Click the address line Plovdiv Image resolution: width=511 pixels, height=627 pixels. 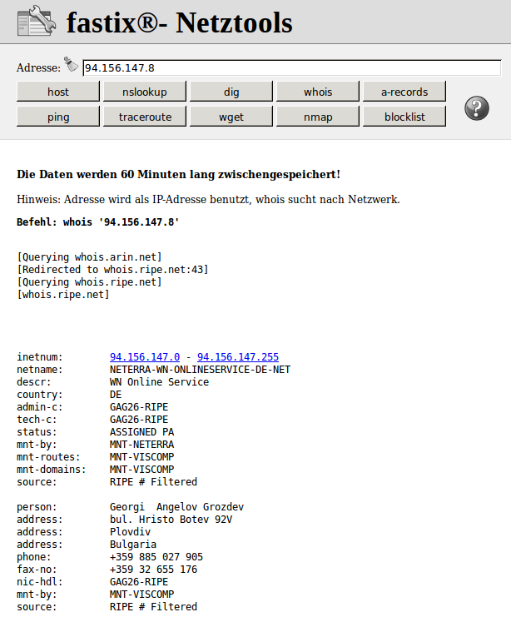coord(131,532)
